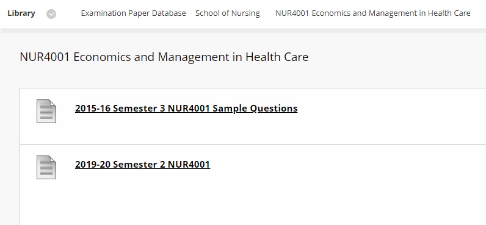Return to the School of Nursing folder
The width and height of the screenshot is (486, 225).
(x=228, y=13)
